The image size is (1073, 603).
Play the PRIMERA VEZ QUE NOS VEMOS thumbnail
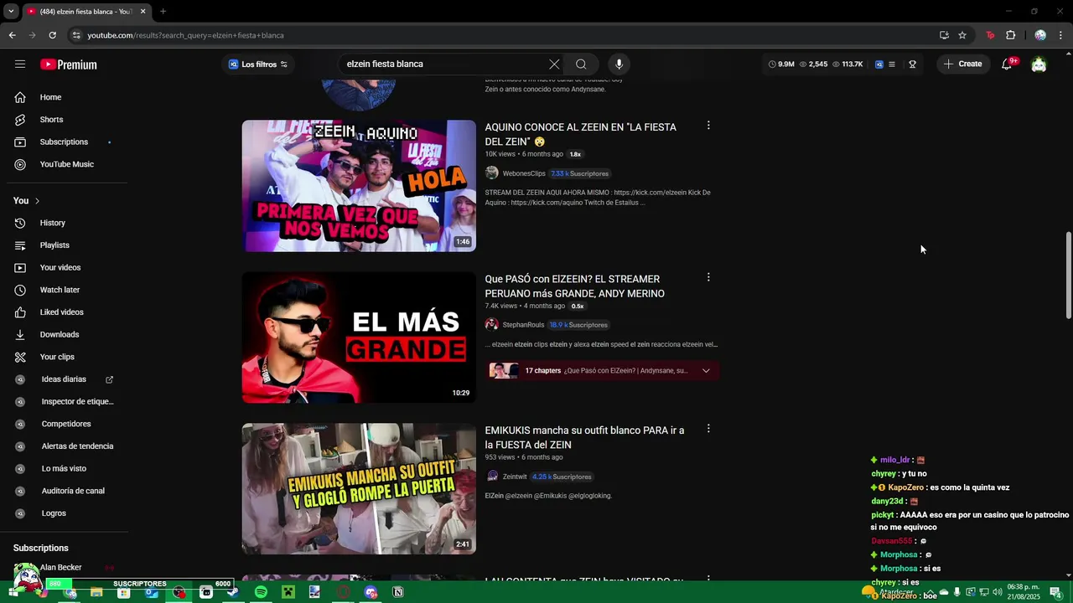[x=359, y=186]
